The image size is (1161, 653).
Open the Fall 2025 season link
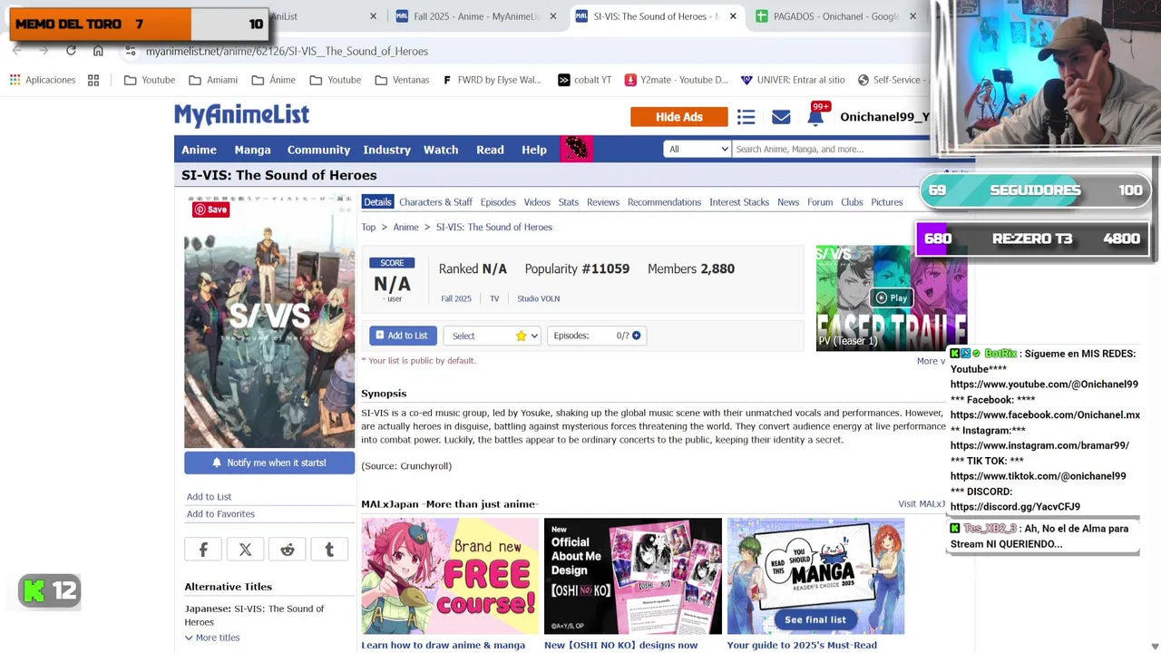[x=456, y=298]
